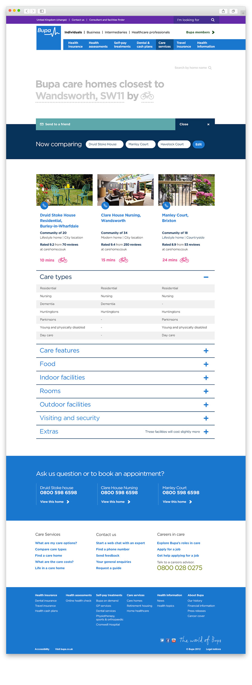This screenshot has width=252, height=685.
Task: Click the browser back arrow
Action: pos(27,11)
